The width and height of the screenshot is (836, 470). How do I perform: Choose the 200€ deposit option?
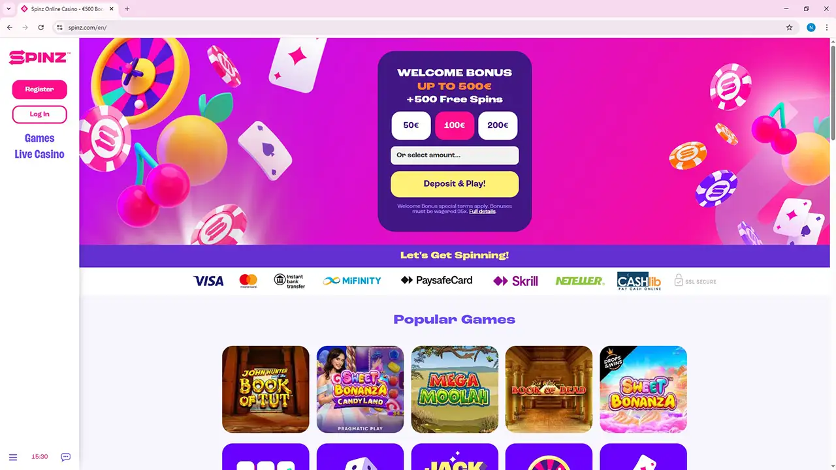[498, 125]
